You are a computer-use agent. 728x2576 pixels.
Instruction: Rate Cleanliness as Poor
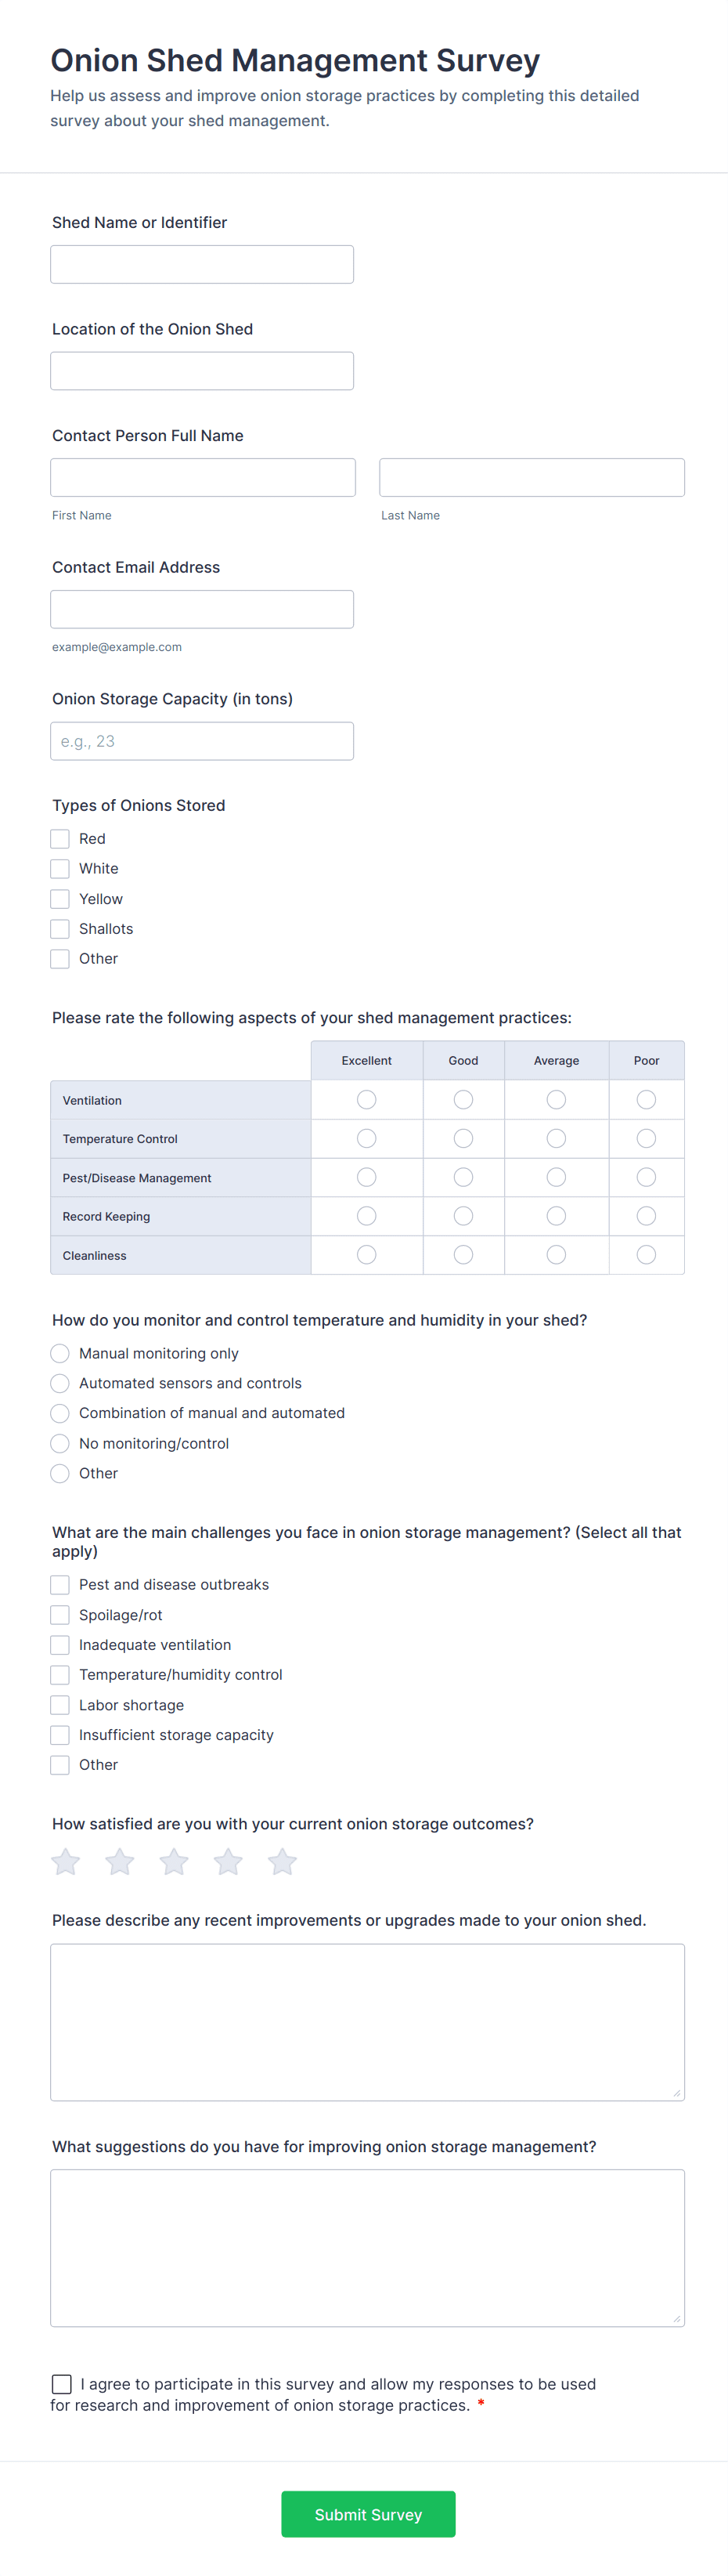[646, 1254]
